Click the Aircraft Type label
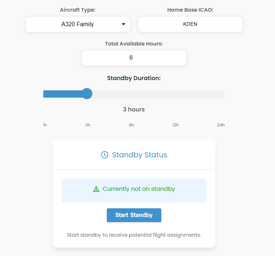Screen dimensions: 275x256 [77, 10]
